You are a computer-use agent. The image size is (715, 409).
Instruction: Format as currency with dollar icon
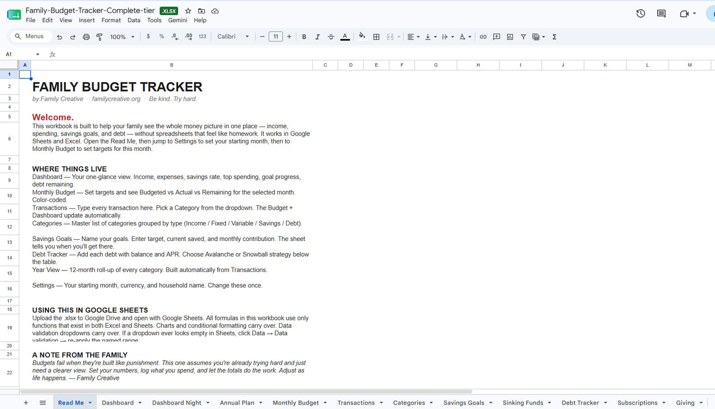point(148,37)
